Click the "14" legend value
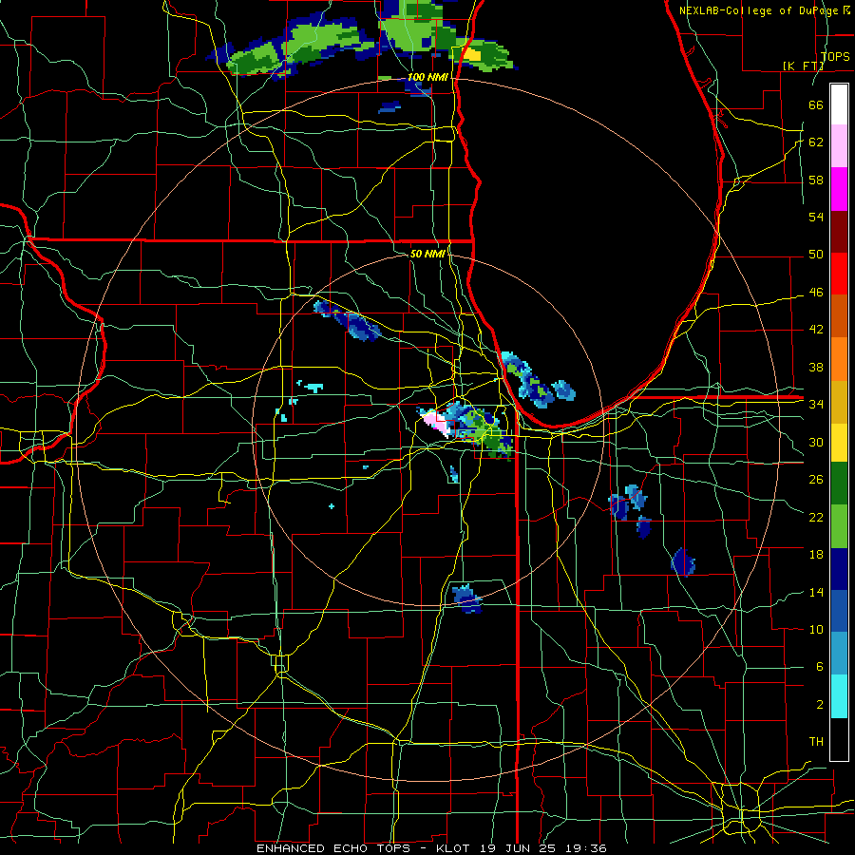855x855 pixels. (x=816, y=592)
